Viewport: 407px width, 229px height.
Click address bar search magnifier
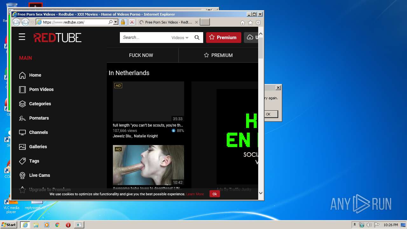(x=110, y=22)
